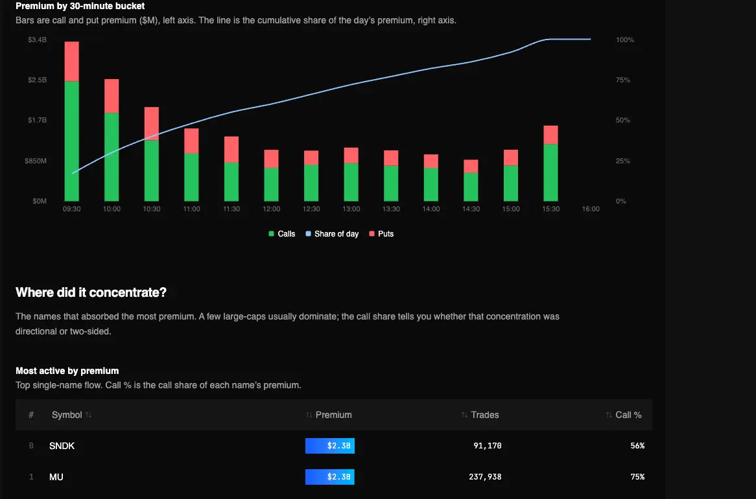Click the Where did it concentrate? heading
The width and height of the screenshot is (756, 499).
pos(91,293)
